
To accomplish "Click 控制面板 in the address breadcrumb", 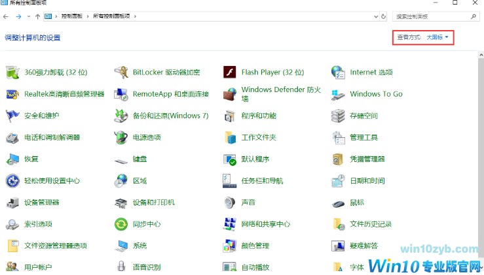I will [71, 16].
